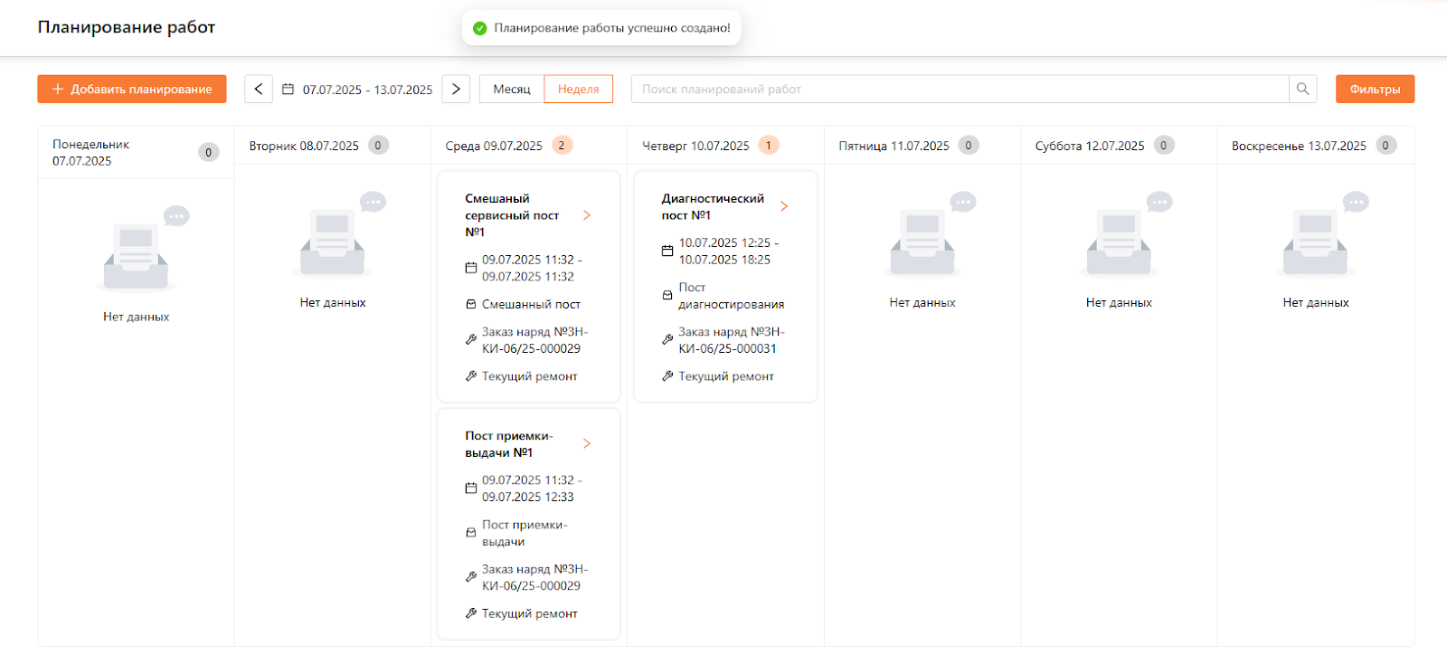The height and width of the screenshot is (655, 1447).
Task: Switch to the Месяц view
Action: pos(512,89)
